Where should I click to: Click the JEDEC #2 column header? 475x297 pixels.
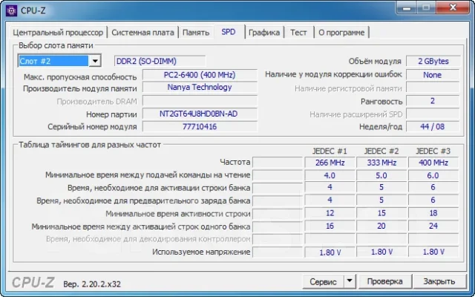(381, 151)
